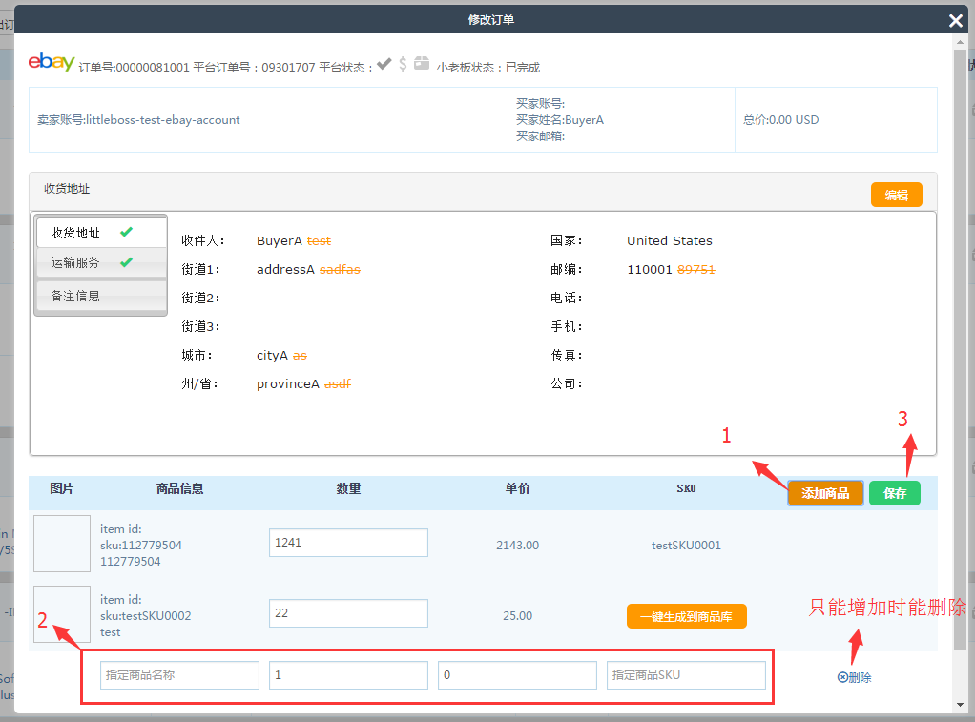Switch to the 运输服务 tab
The height and width of the screenshot is (722, 975).
76,262
